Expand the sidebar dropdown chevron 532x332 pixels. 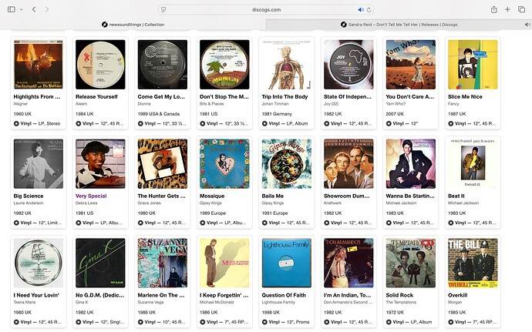[21, 9]
